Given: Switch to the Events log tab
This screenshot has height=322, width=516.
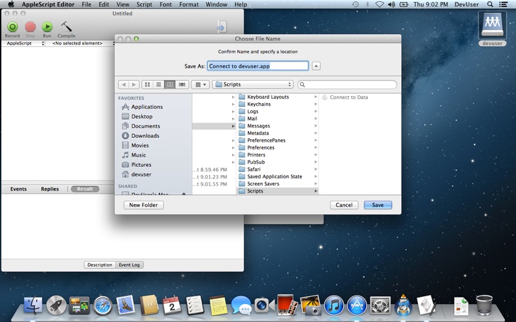Looking at the screenshot, I should [x=19, y=189].
